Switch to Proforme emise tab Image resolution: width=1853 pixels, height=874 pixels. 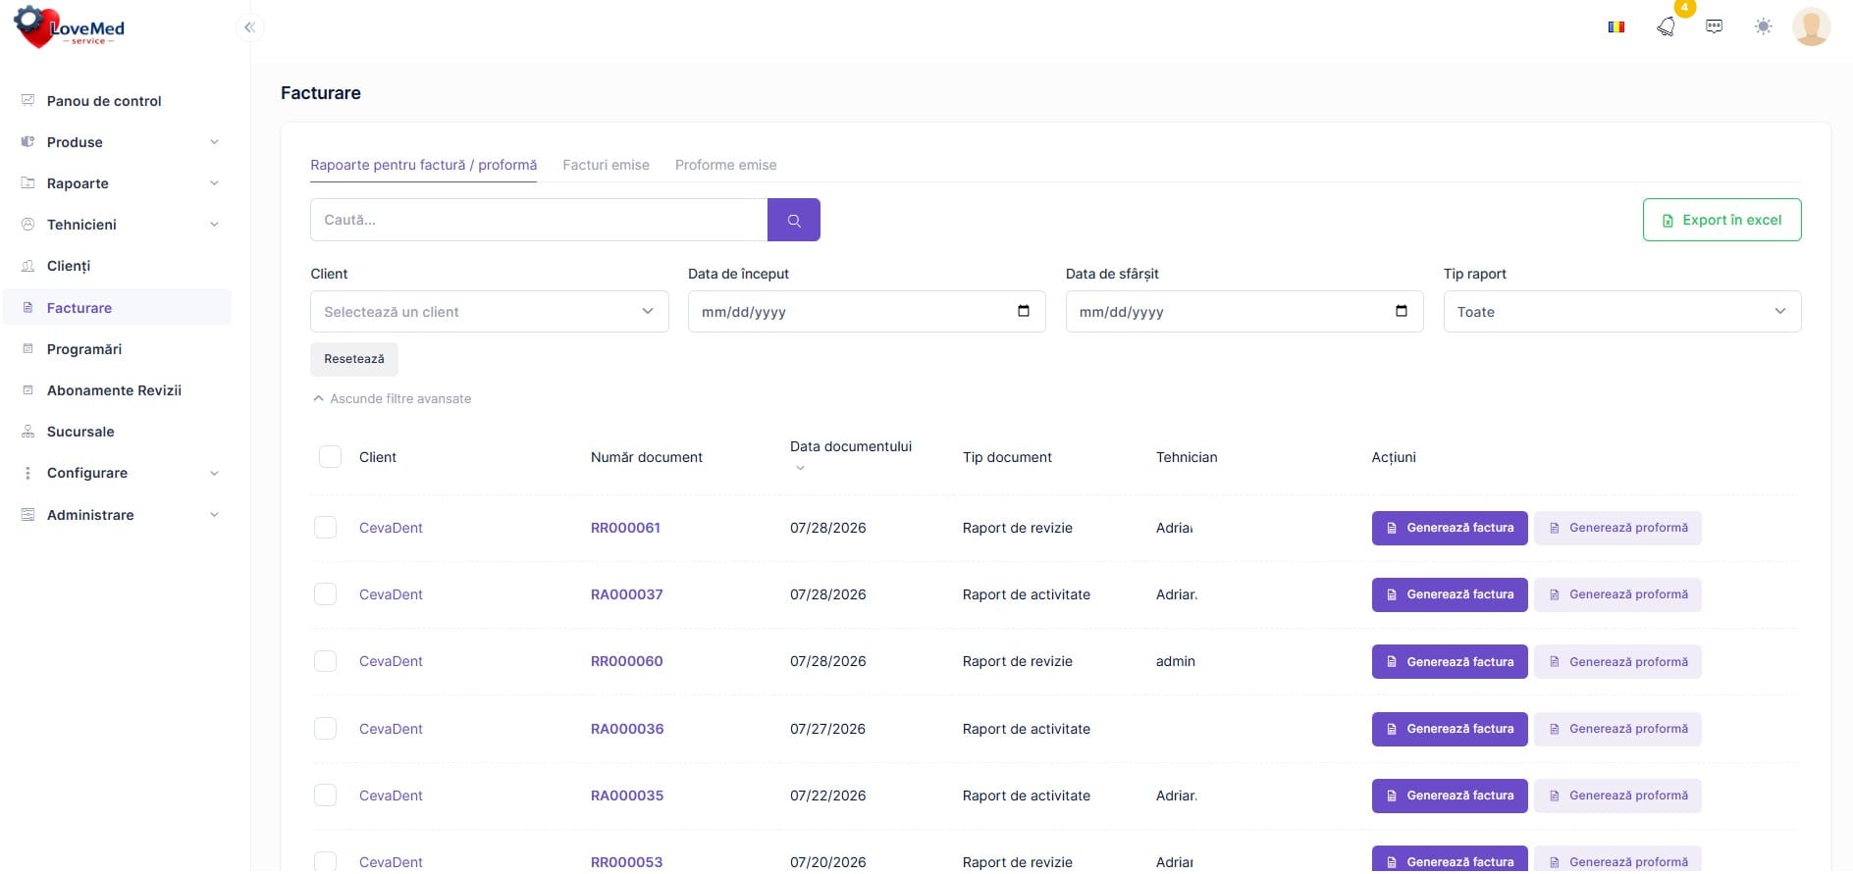pyautogui.click(x=725, y=165)
